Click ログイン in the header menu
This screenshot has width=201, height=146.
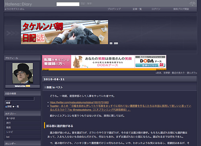(x=156, y=9)
